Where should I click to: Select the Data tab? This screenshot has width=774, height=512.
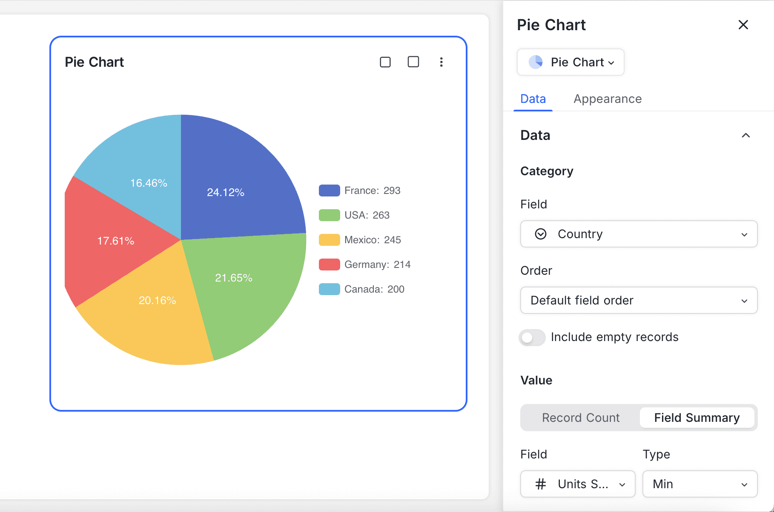[x=533, y=99]
